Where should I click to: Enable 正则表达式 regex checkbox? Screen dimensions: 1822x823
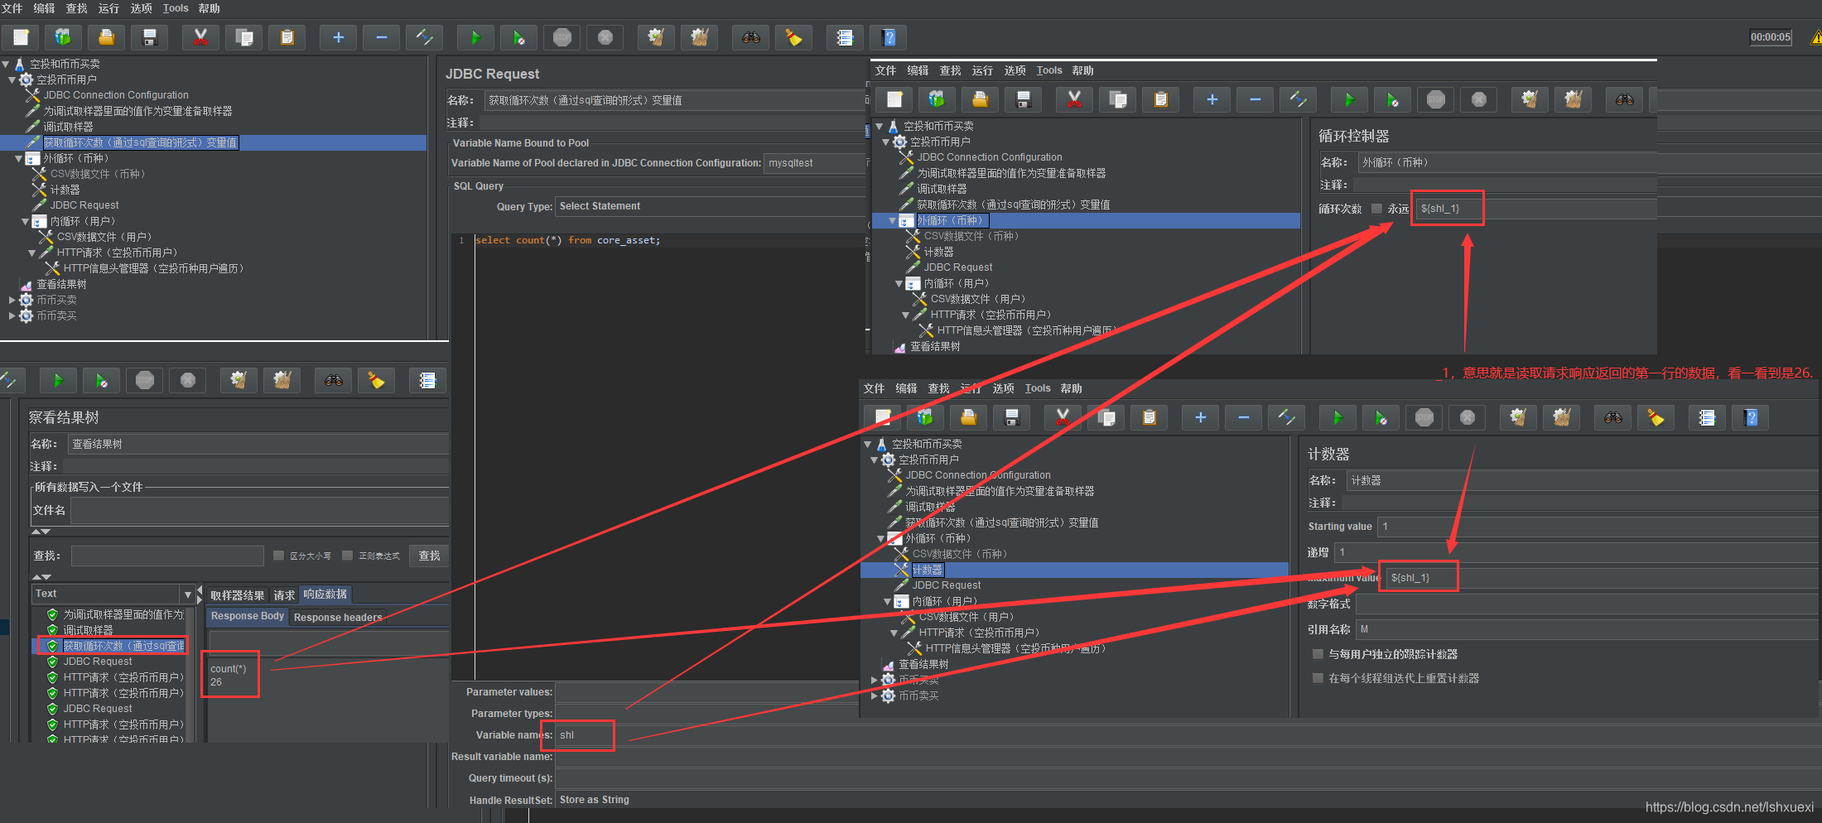point(347,556)
